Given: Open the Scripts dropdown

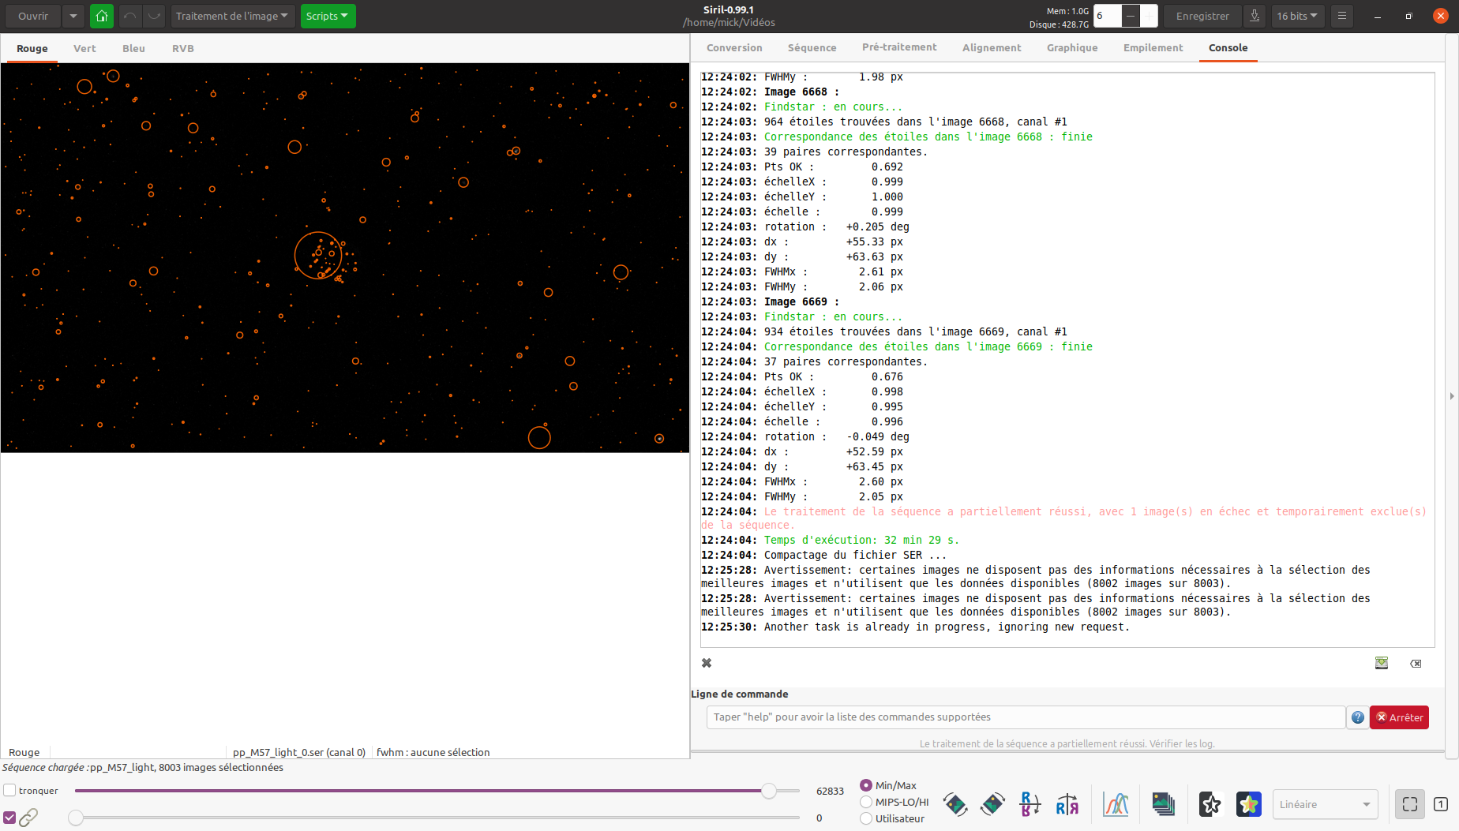Looking at the screenshot, I should tap(328, 16).
